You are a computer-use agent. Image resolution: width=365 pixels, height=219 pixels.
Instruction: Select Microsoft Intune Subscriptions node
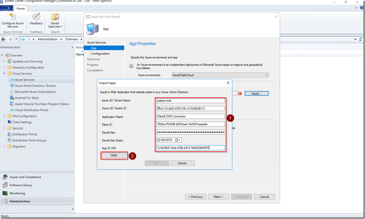[x=35, y=92]
